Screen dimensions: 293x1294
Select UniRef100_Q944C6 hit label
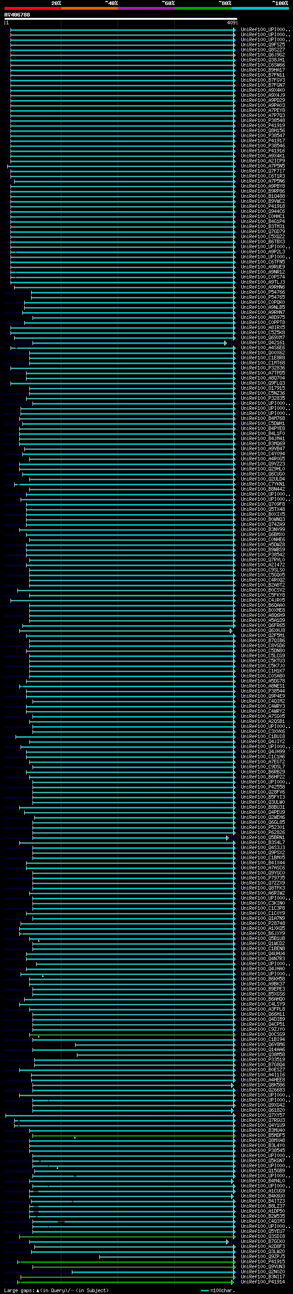click(263, 212)
